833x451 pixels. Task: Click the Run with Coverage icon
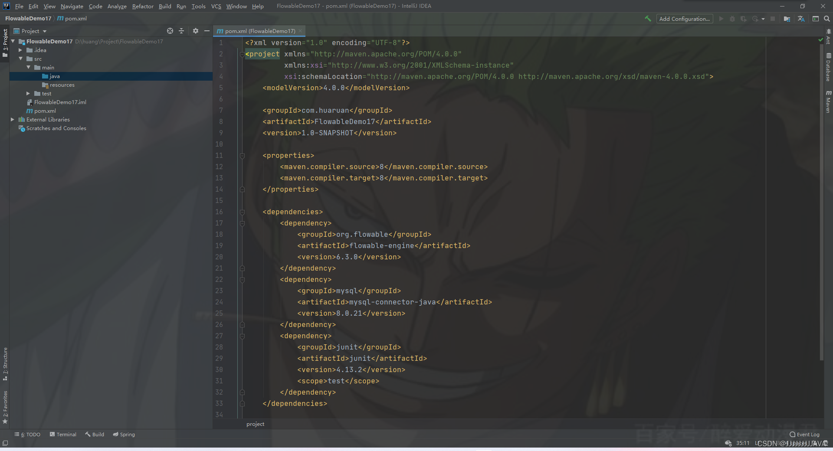tap(744, 19)
